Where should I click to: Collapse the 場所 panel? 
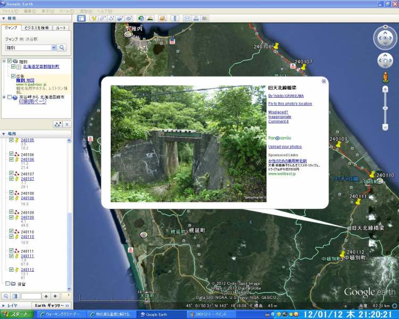click(x=4, y=134)
